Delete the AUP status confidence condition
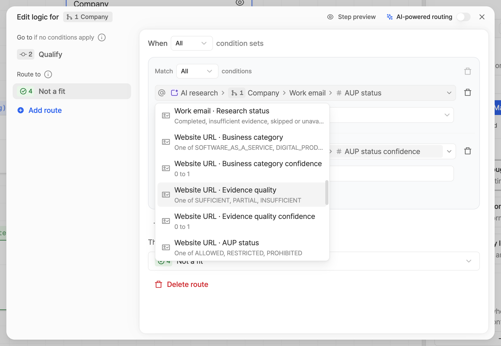Image resolution: width=501 pixels, height=346 pixels. tap(468, 151)
